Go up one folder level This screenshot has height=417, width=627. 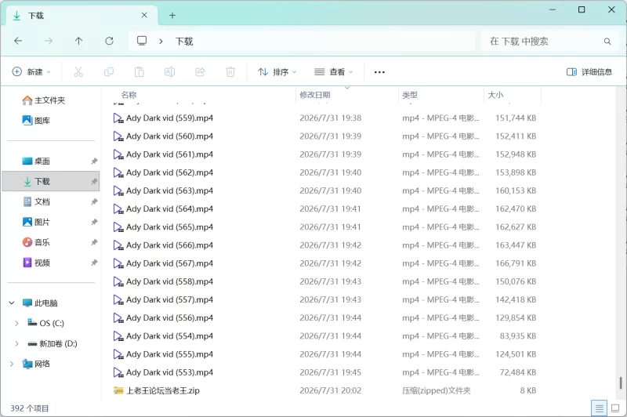[x=79, y=41]
